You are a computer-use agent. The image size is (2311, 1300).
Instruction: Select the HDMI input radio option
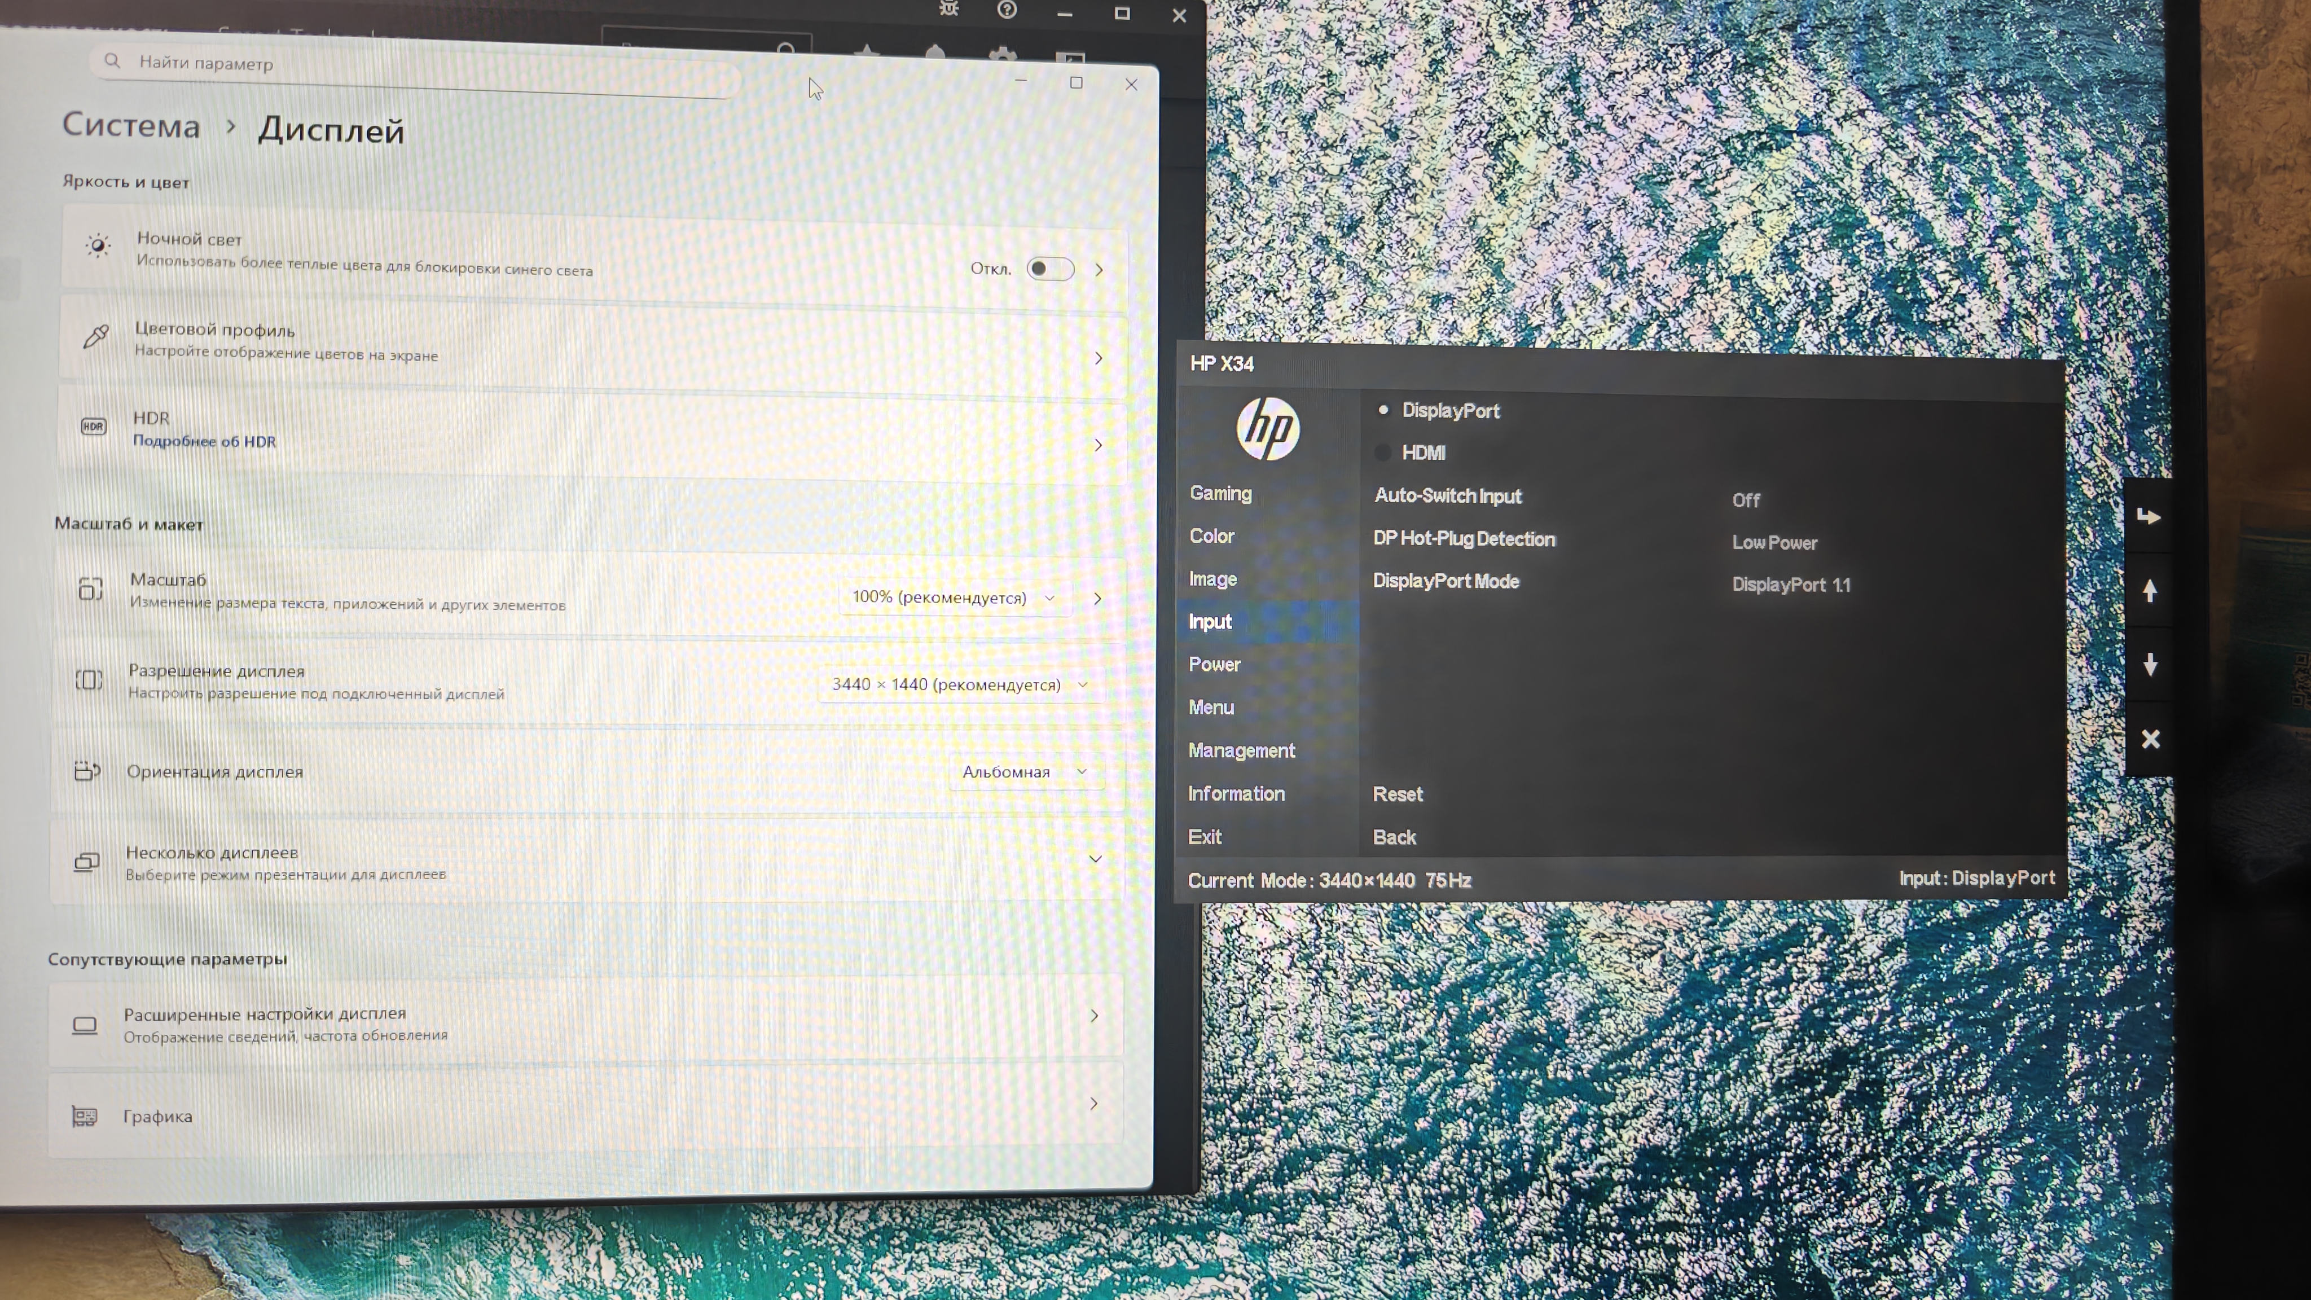coord(1383,452)
